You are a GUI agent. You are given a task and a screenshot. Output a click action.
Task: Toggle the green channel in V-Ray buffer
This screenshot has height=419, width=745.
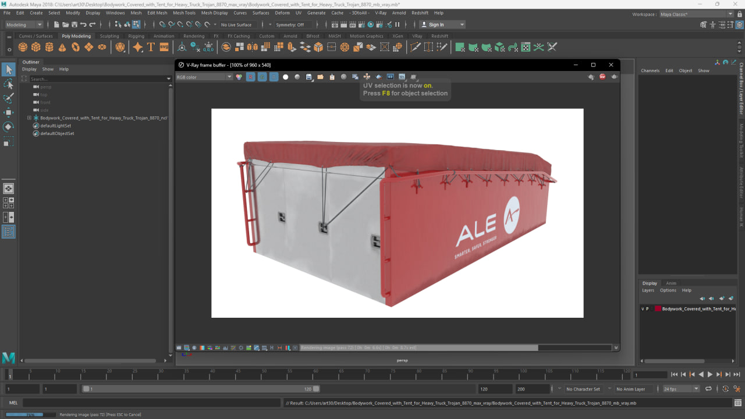(x=262, y=77)
